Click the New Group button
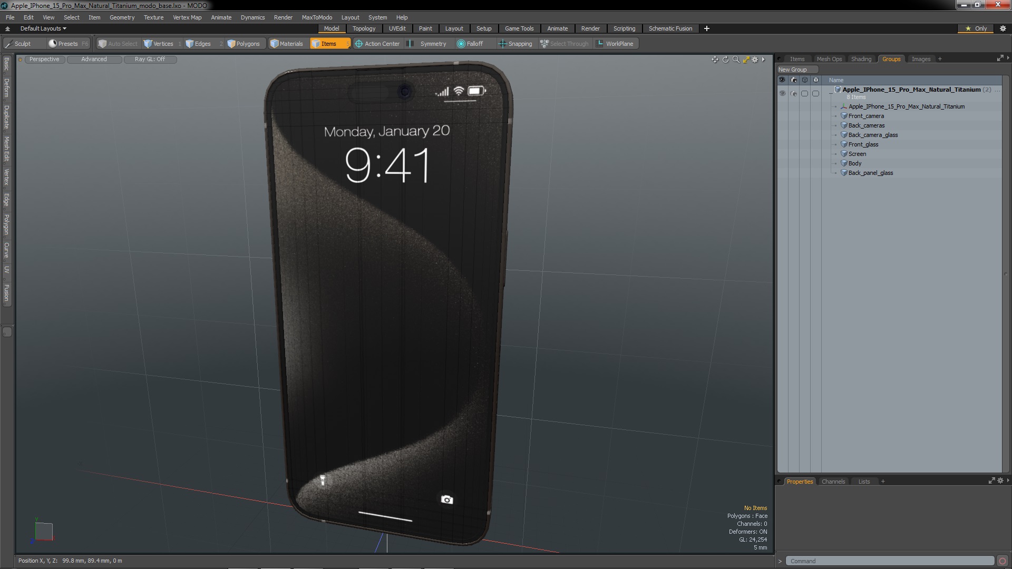Viewport: 1012px width, 569px height. point(797,70)
